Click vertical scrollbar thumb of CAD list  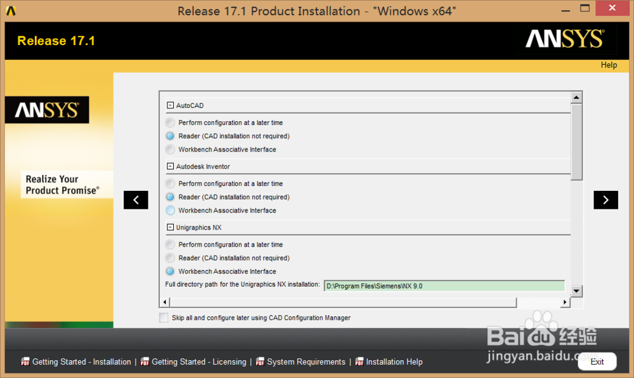pos(576,142)
